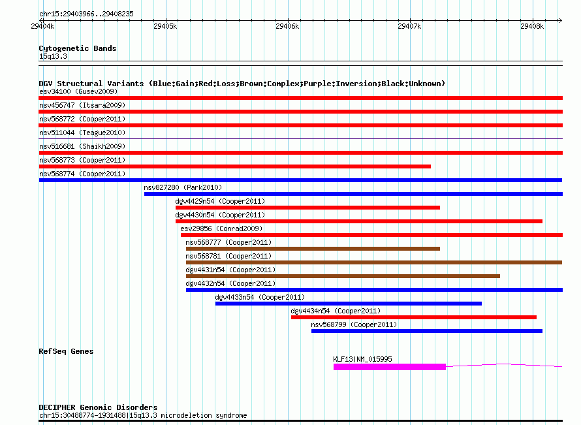This screenshot has height=425, width=581.
Task: Select the brown dgv4431n54 complex bar
Action: pos(343,276)
